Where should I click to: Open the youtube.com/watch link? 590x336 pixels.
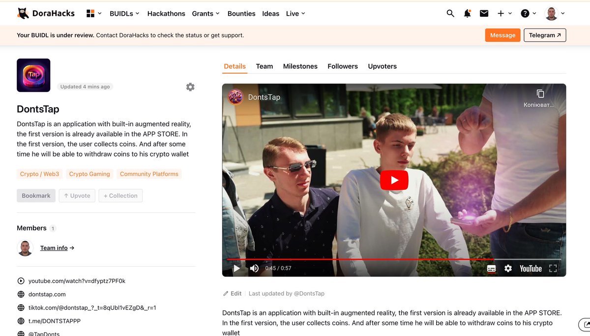pyautogui.click(x=77, y=281)
